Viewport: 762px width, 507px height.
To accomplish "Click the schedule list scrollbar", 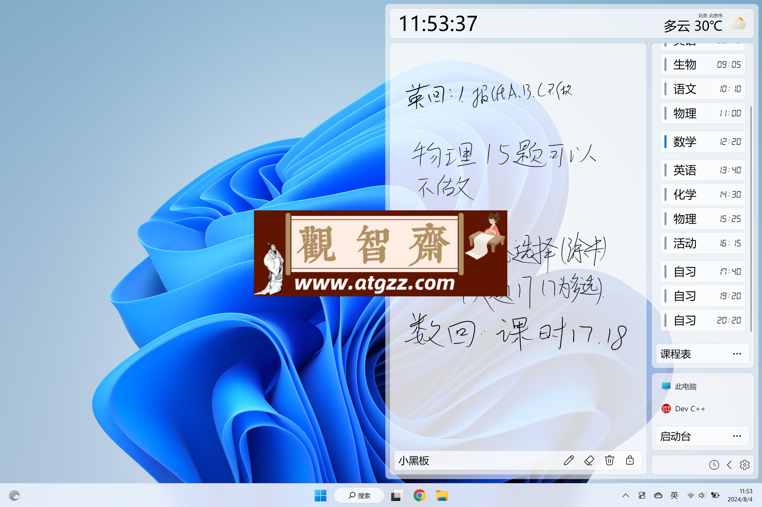I will click(x=751, y=218).
